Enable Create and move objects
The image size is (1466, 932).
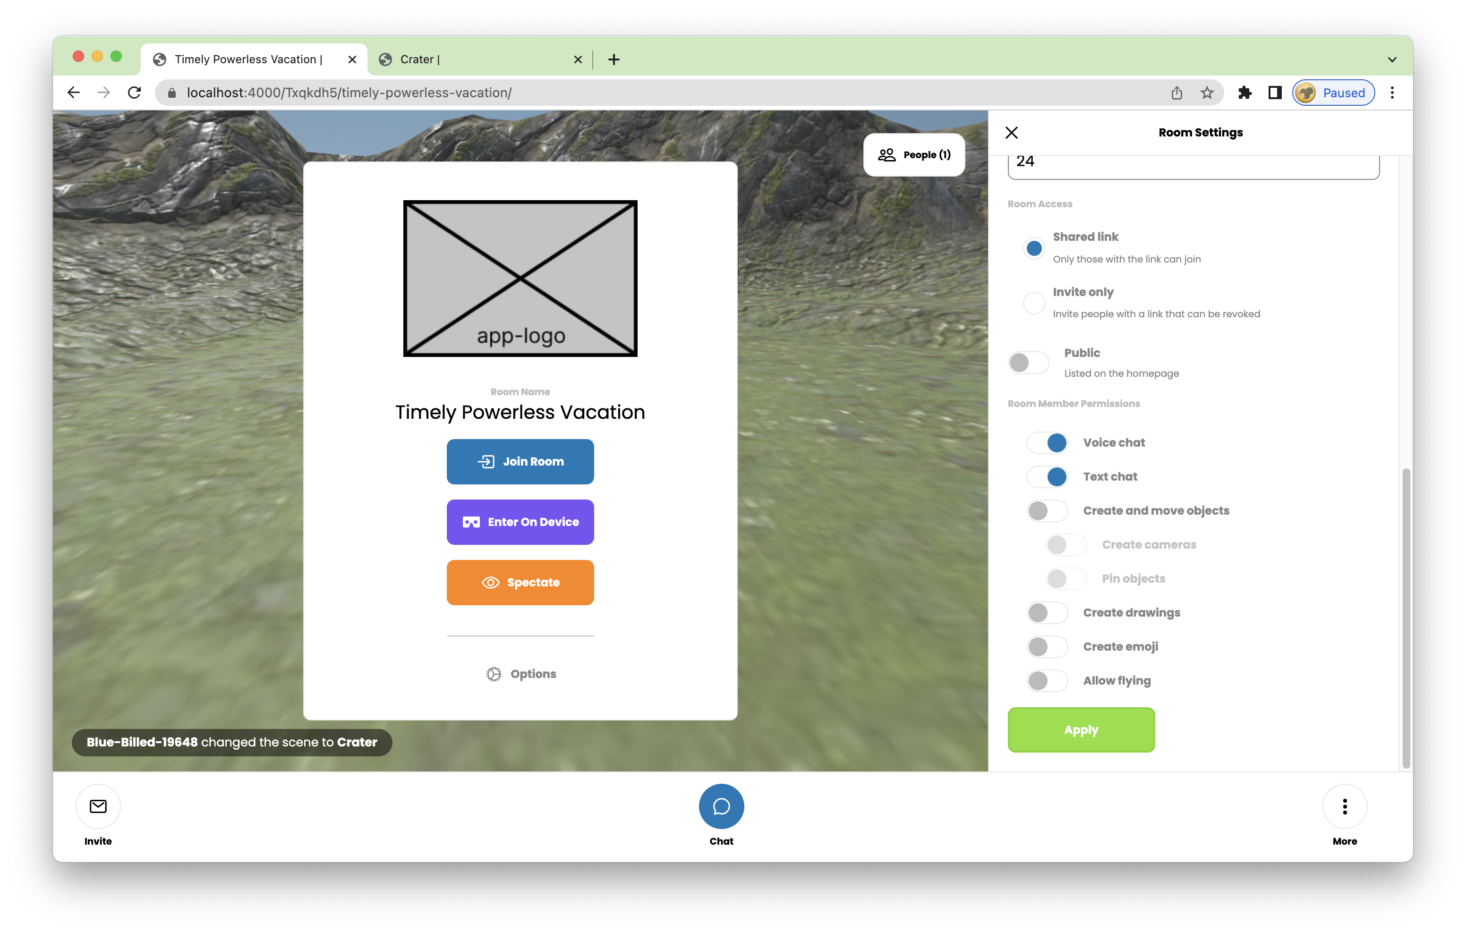(1047, 511)
